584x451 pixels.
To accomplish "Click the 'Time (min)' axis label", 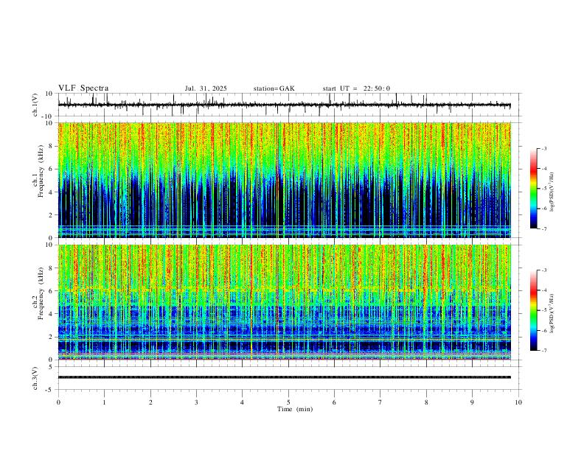I will pyautogui.click(x=295, y=409).
